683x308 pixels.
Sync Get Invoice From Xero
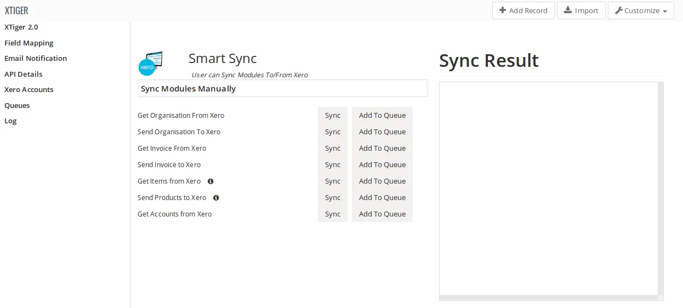click(333, 149)
